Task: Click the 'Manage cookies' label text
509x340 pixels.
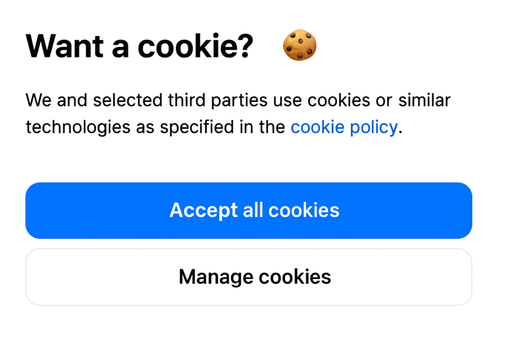Action: 255,277
